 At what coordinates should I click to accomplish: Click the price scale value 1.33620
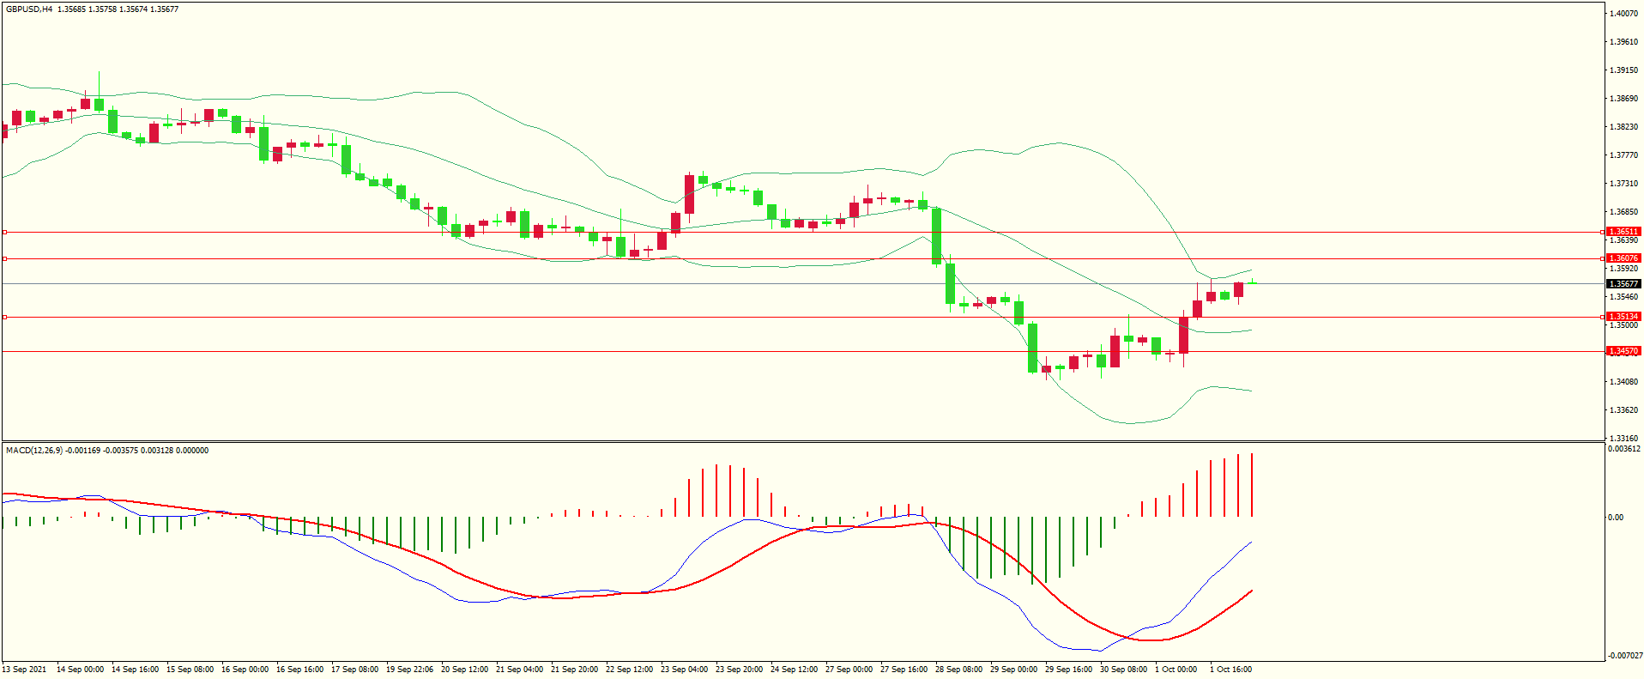pos(1624,410)
